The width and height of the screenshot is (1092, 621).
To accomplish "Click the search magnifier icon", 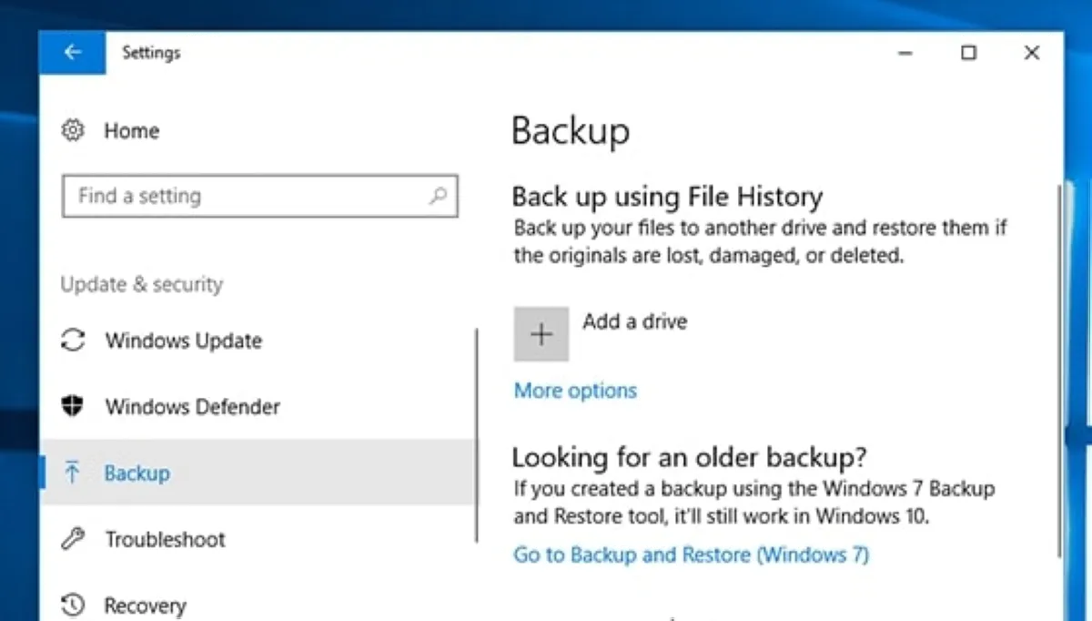I will pos(438,196).
